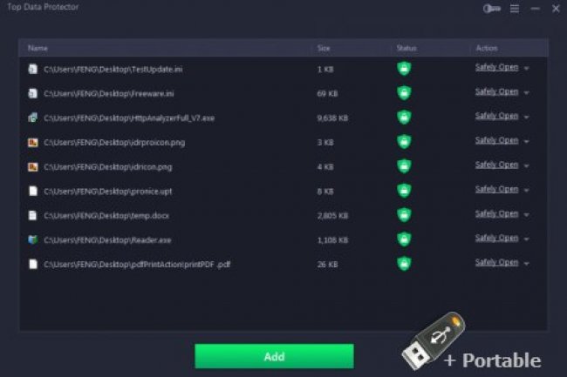Click Safely Open link for Reader.exe

[x=496, y=238]
